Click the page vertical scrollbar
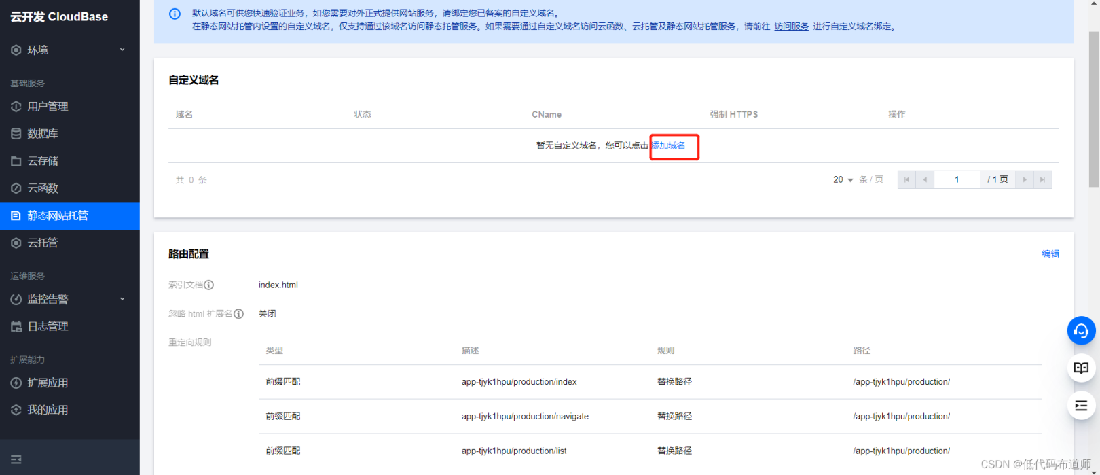Image resolution: width=1100 pixels, height=475 pixels. pos(1094,109)
